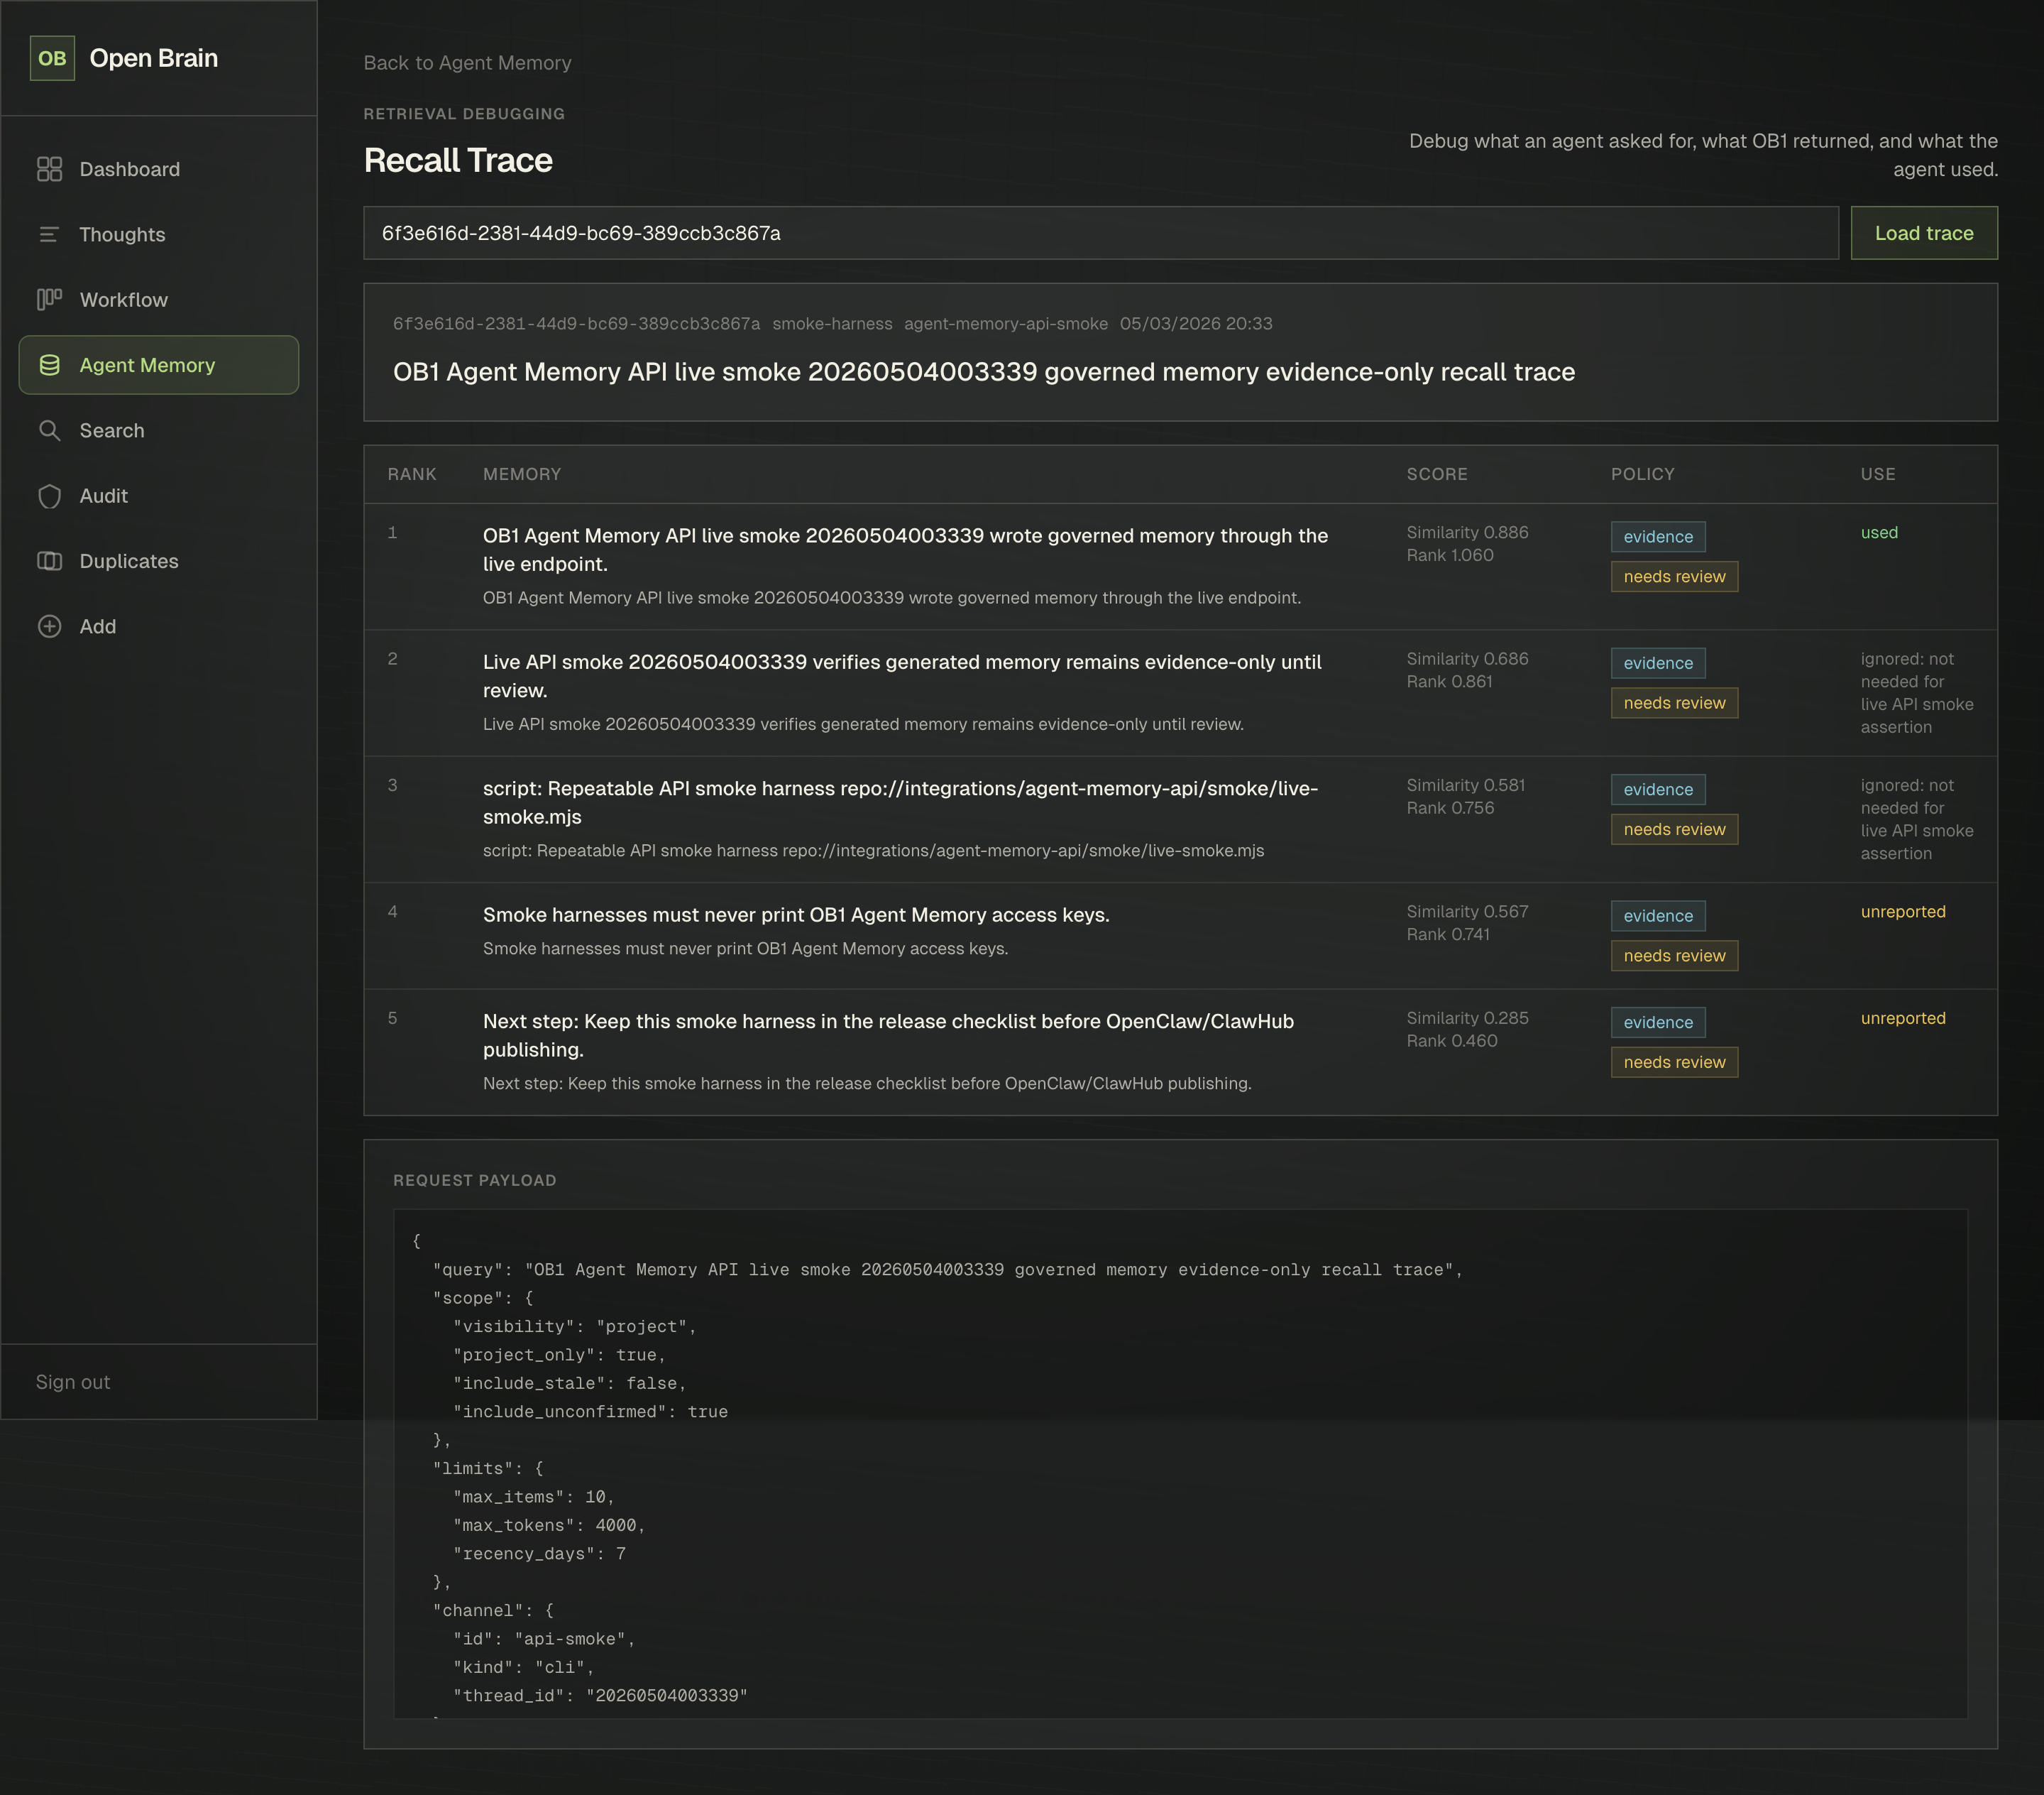Click needs review badge in rank 1 row
This screenshot has width=2044, height=1795.
1674,577
